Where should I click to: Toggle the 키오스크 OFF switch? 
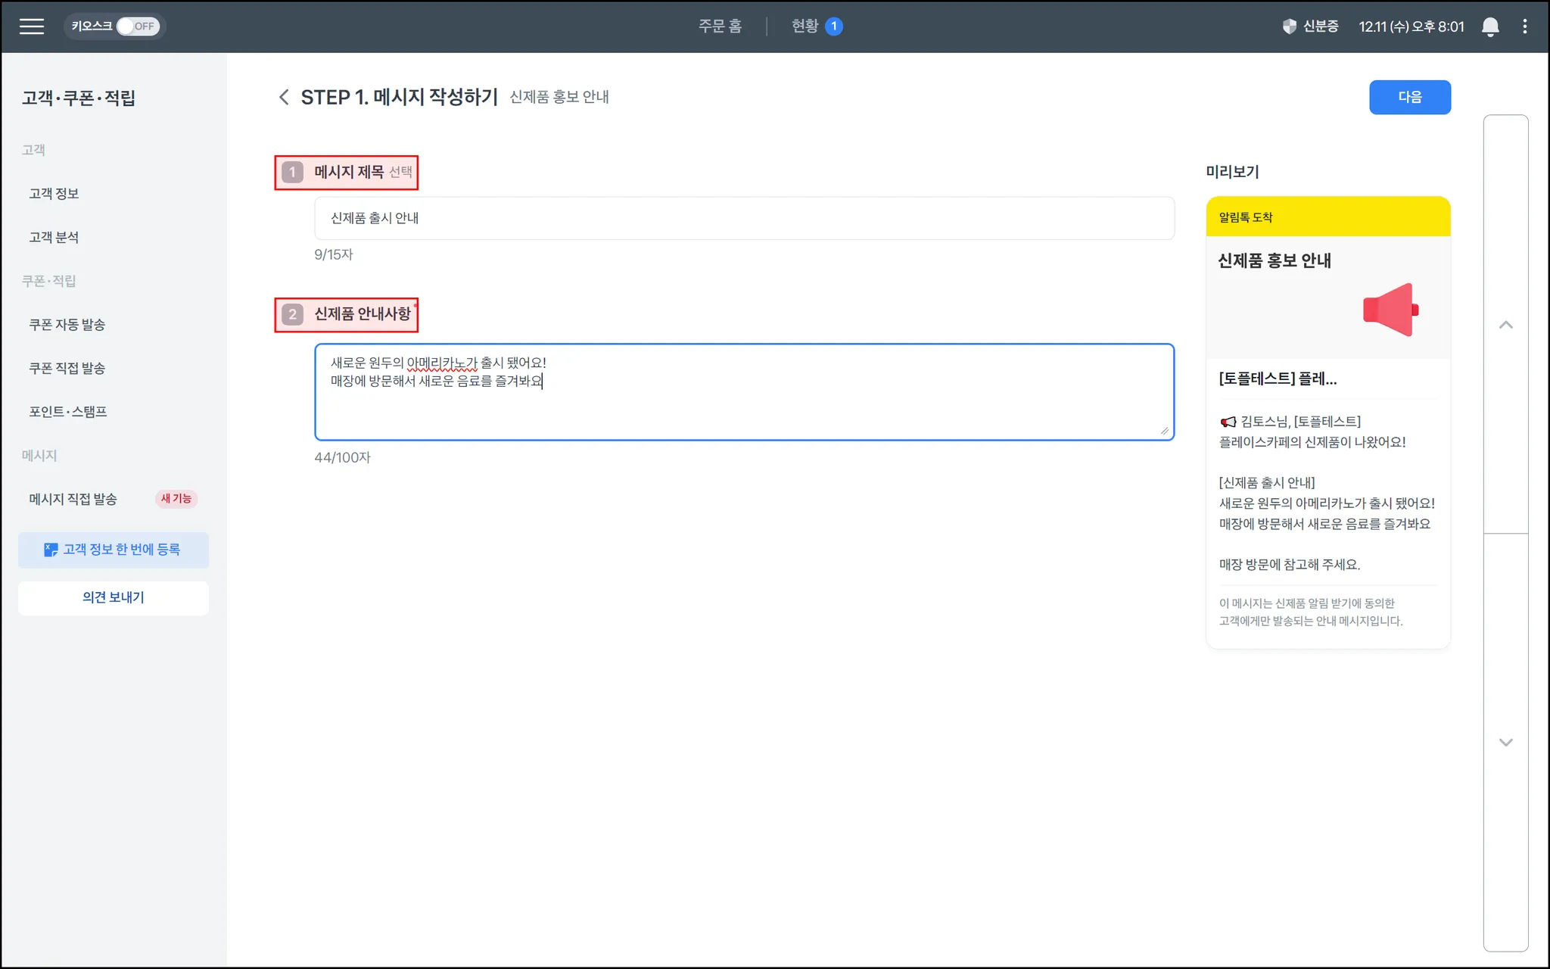click(137, 26)
